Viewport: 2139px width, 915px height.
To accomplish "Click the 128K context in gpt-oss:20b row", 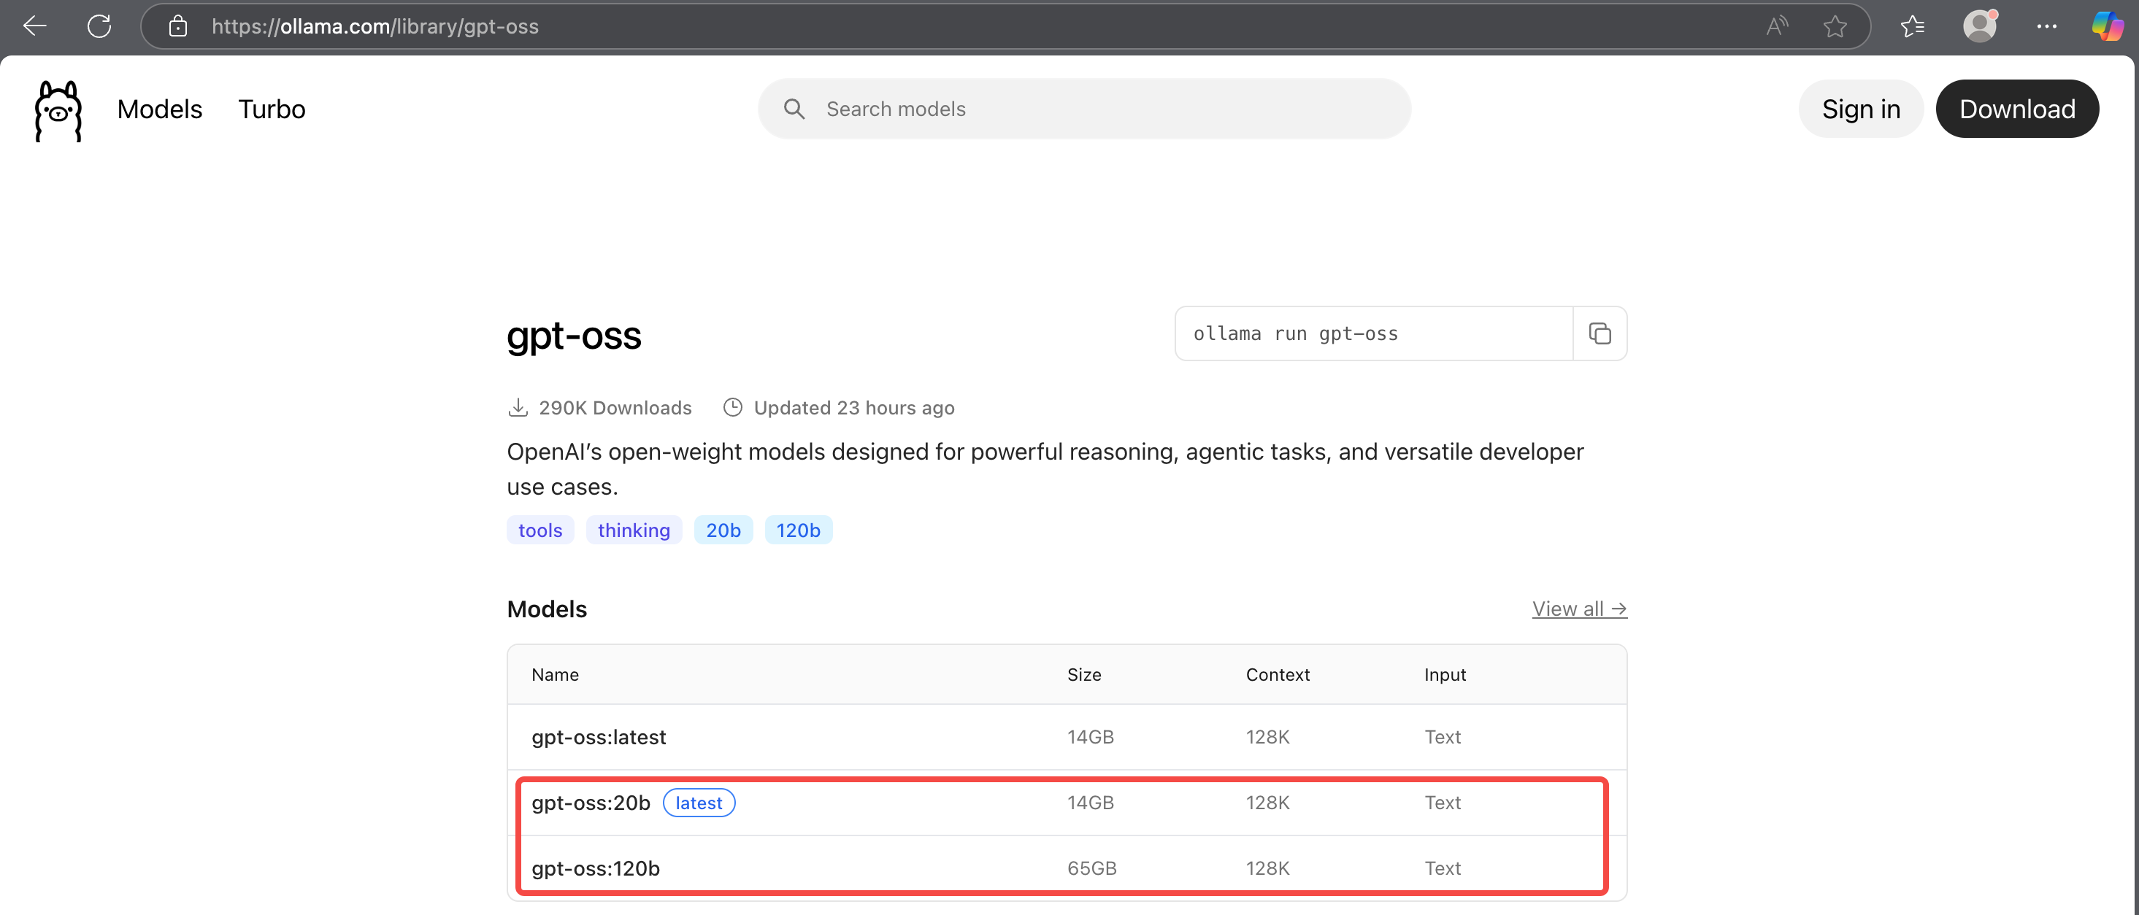I will (1267, 803).
